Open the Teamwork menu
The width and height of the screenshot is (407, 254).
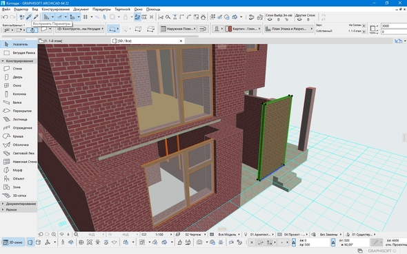coord(123,10)
